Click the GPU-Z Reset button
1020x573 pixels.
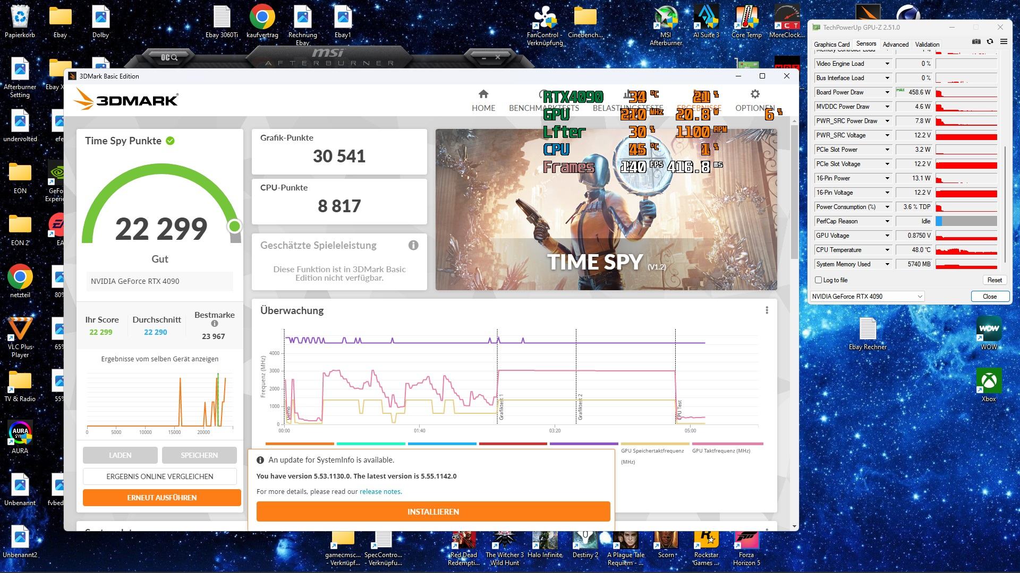[x=994, y=280]
